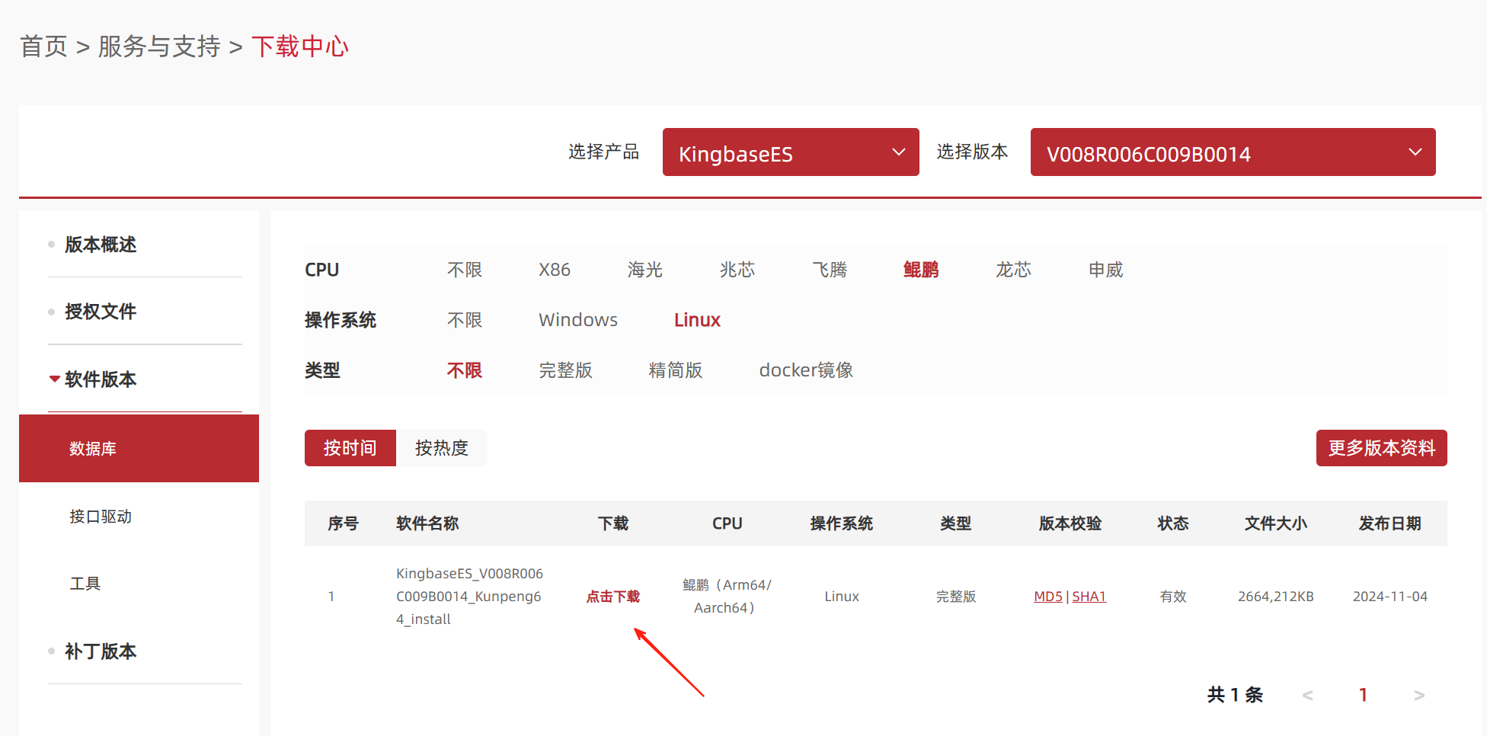Open 补丁版本 in sidebar

click(101, 651)
